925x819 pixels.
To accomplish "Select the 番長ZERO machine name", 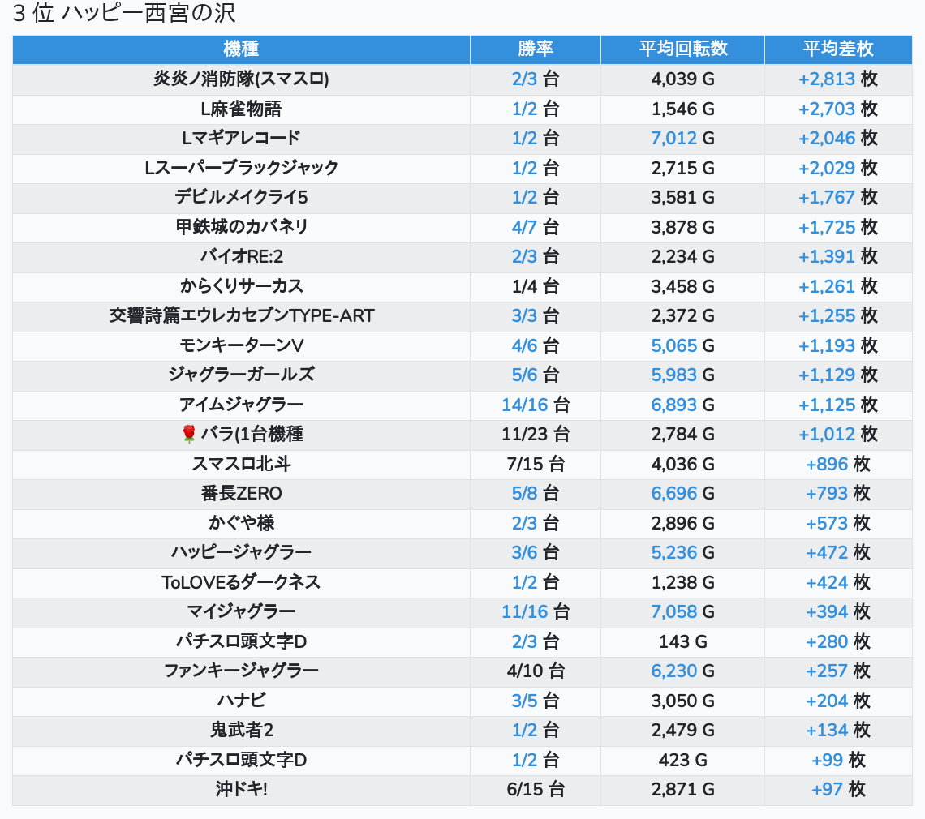I will pos(241,494).
